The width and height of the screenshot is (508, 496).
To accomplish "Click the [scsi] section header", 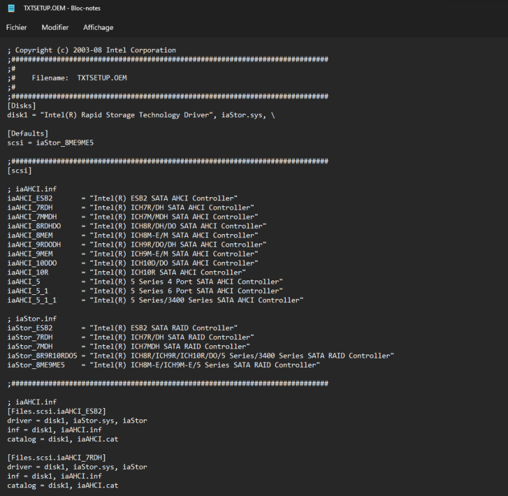I will [20, 171].
